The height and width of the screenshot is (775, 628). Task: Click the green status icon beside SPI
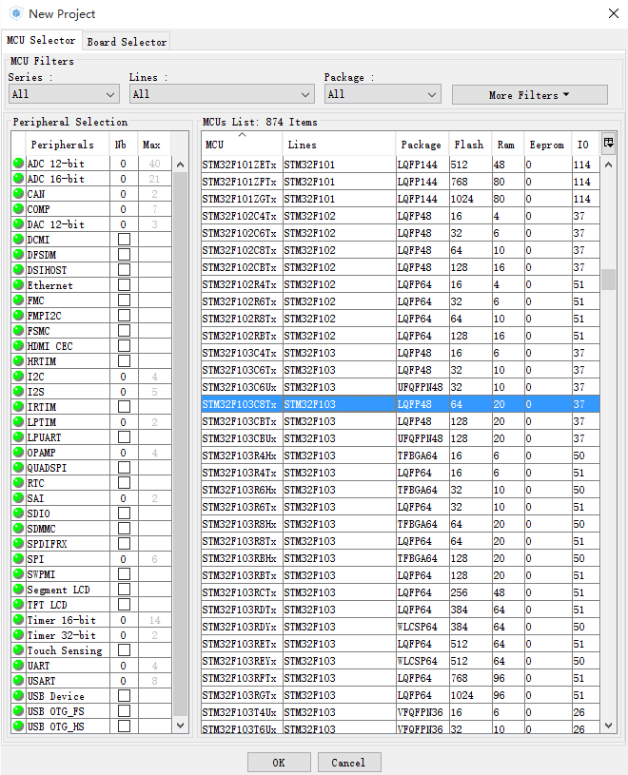(x=18, y=558)
